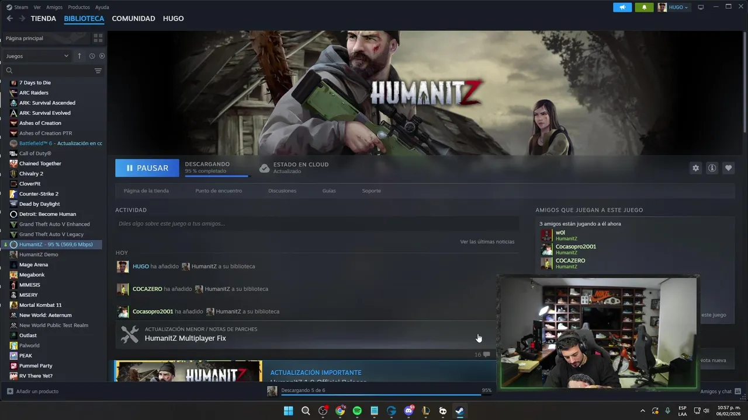Open Ver menu
Viewport: 748px width, 420px height.
[37, 7]
